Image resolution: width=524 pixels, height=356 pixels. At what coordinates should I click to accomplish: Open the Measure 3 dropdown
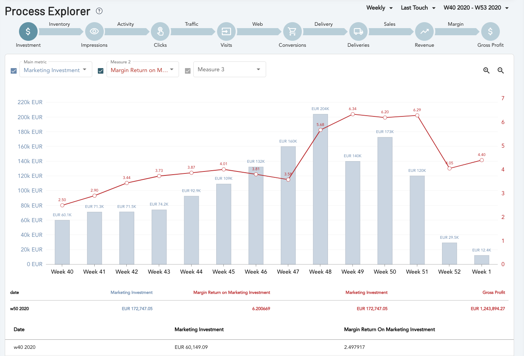[x=230, y=69]
